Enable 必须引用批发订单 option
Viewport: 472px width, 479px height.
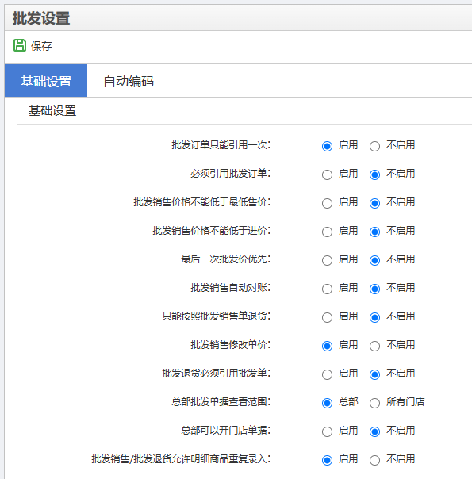[327, 174]
